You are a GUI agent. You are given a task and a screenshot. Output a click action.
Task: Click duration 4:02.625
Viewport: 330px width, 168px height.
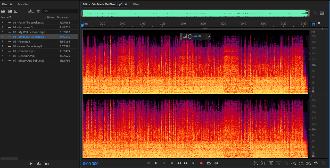(x=65, y=56)
